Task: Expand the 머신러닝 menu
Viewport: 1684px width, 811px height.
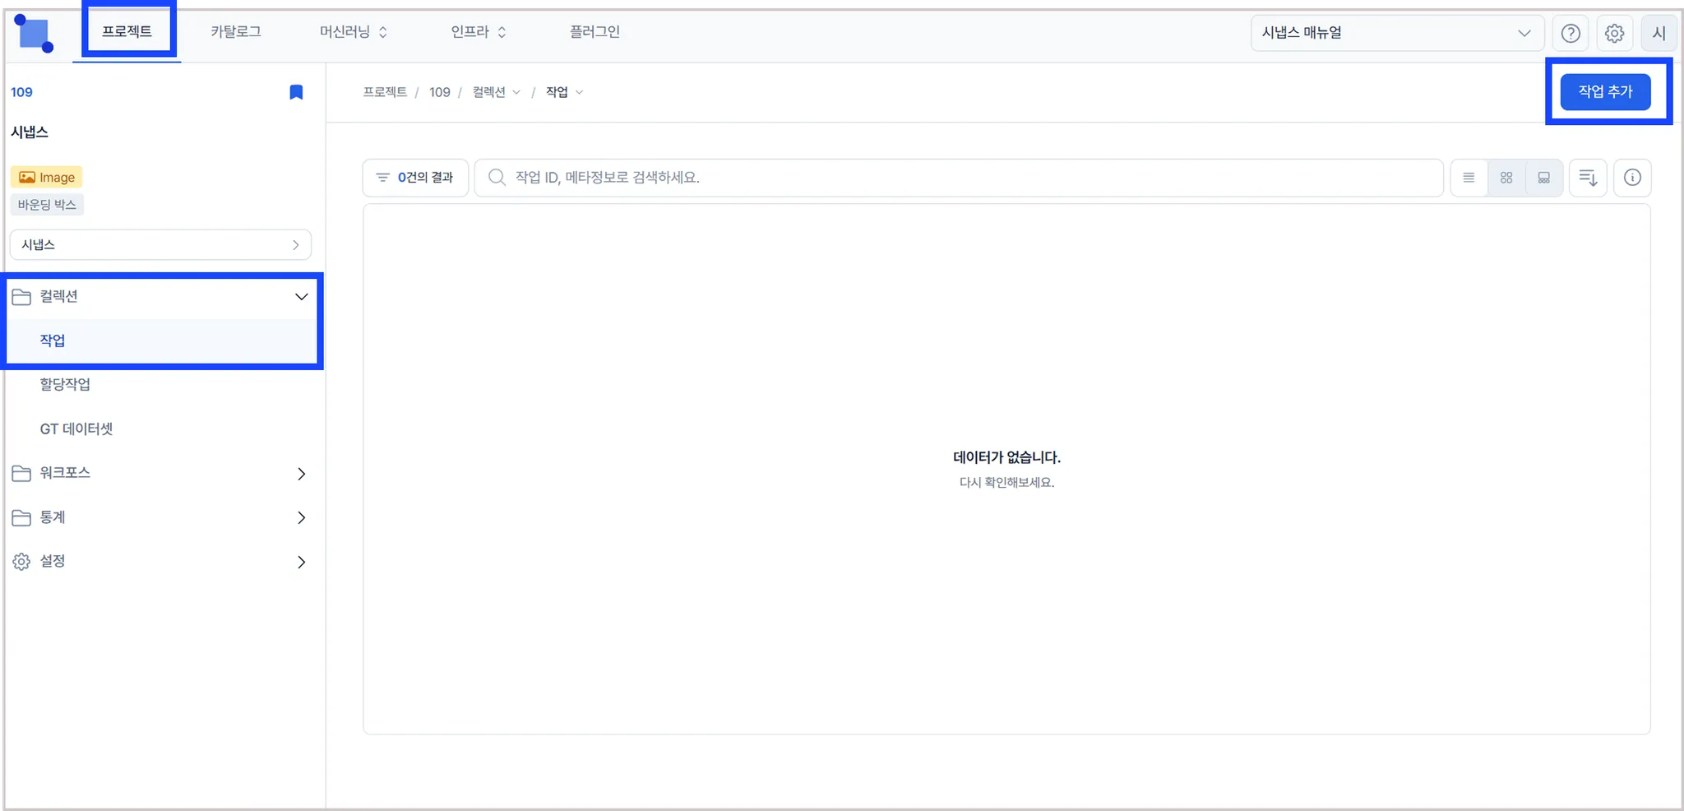Action: coord(354,32)
